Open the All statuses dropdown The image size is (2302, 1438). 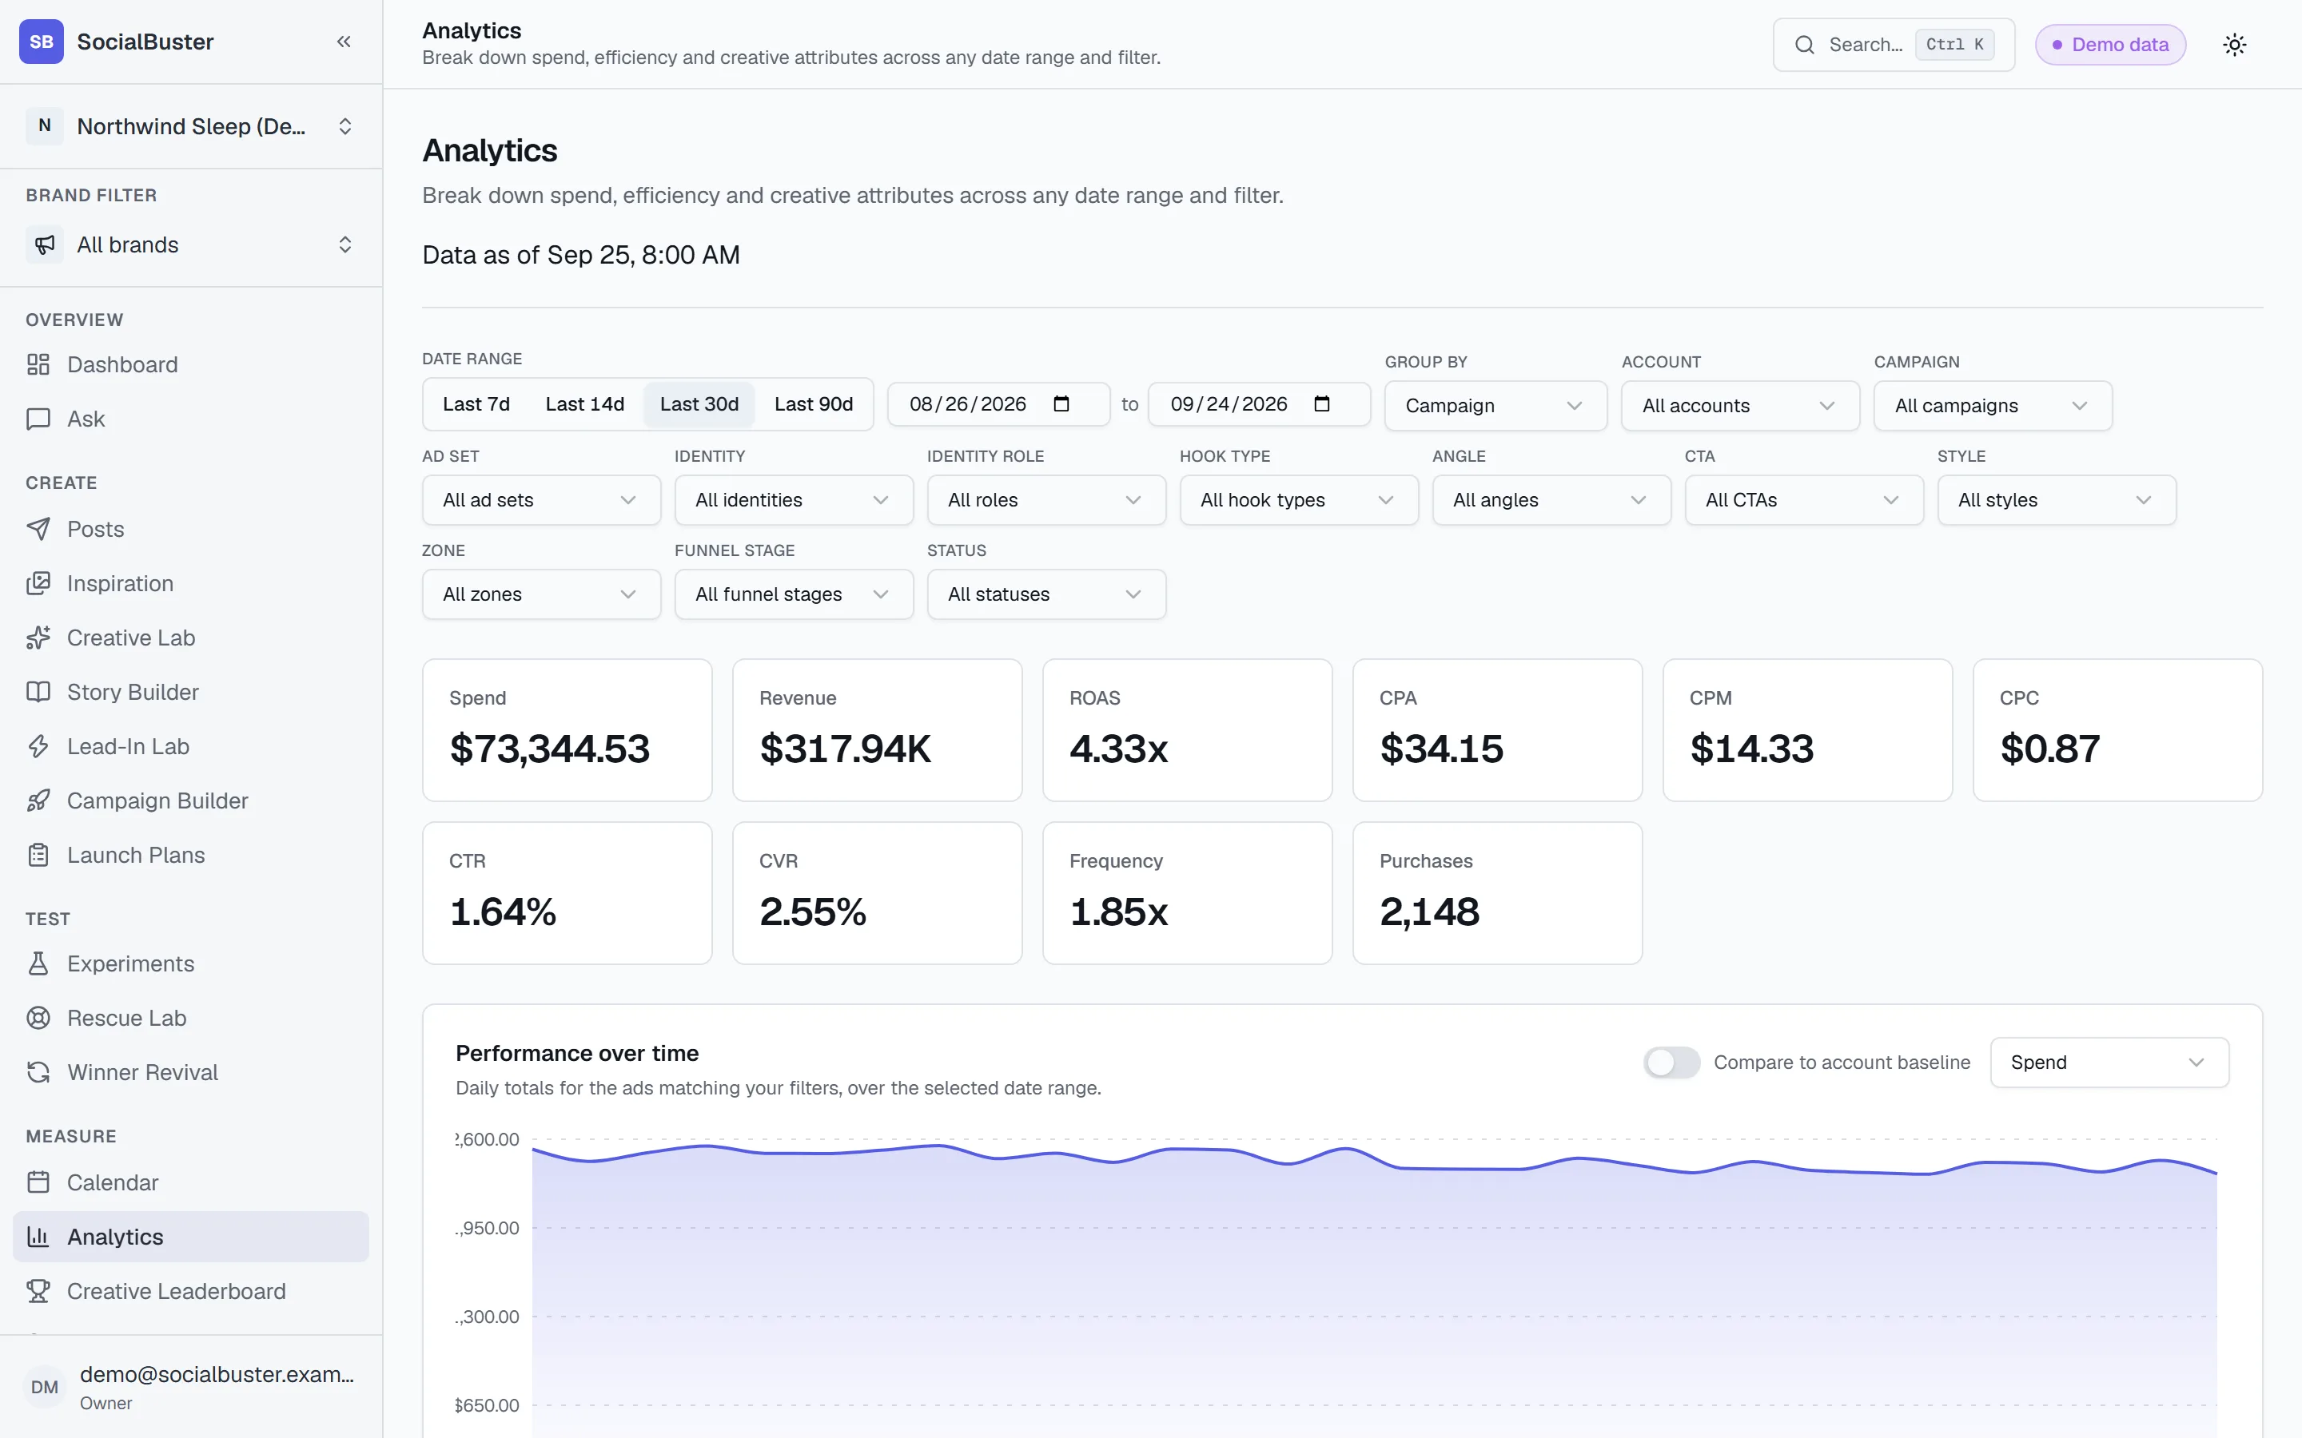click(x=1046, y=594)
